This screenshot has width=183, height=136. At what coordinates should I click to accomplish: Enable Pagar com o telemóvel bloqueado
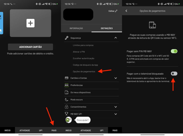pos(174,73)
